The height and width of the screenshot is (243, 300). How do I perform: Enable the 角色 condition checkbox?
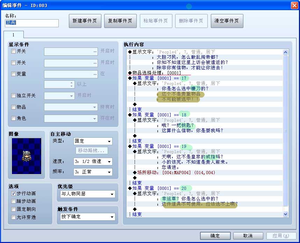point(13,119)
